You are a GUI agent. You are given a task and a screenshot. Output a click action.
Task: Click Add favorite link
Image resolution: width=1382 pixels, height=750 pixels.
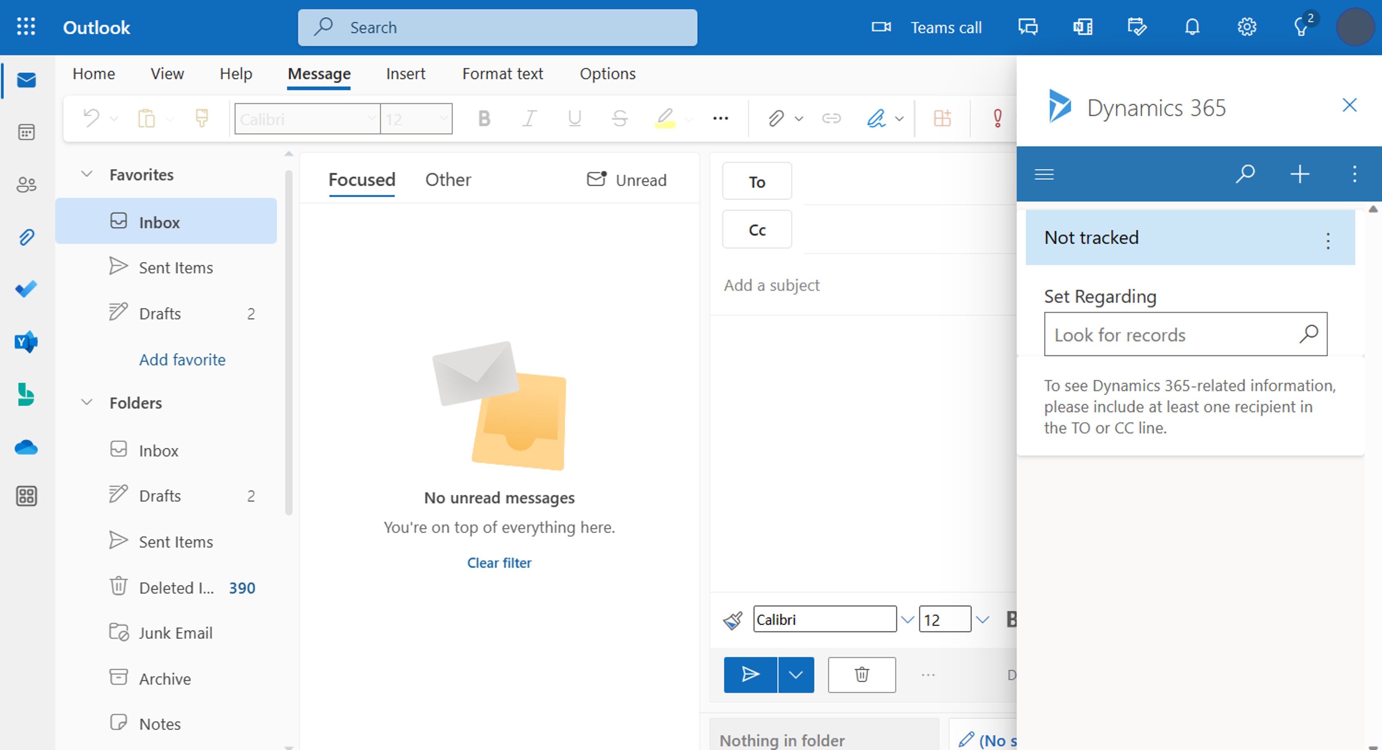[x=182, y=359]
